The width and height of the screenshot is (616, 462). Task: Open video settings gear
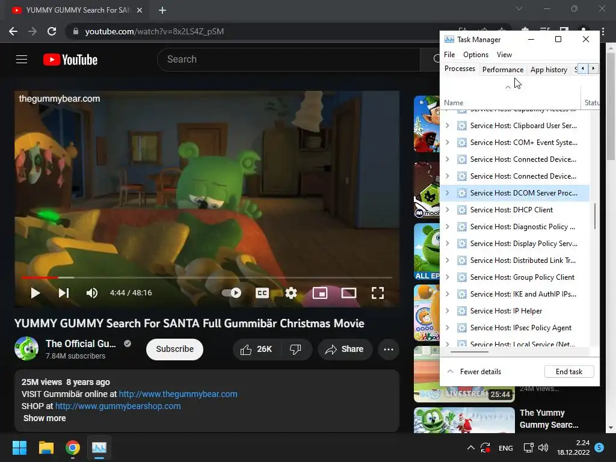(291, 293)
